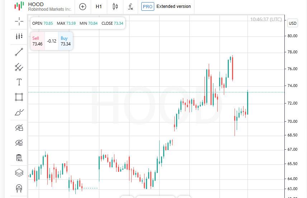Open the H1 timeframe selector
307x198 pixels.
tap(99, 7)
